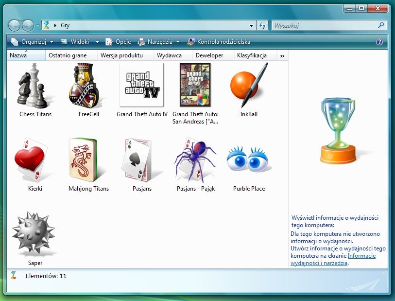Select the Purble Place eyes icon

(248, 160)
